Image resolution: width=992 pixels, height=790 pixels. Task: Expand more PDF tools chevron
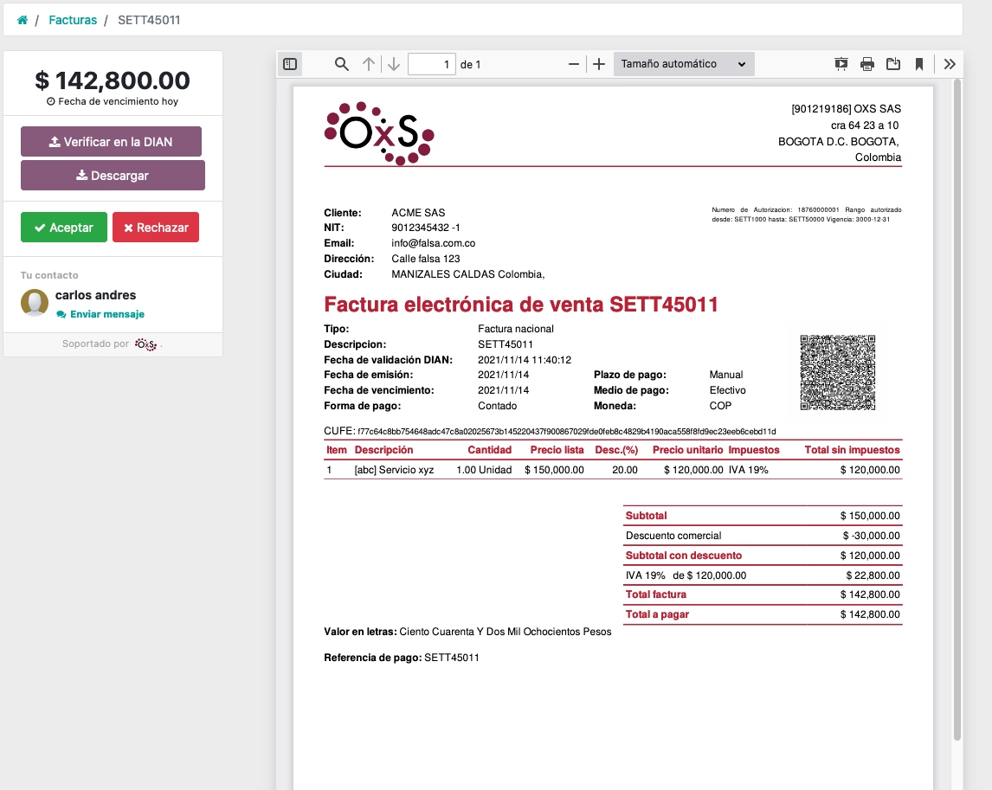(950, 64)
